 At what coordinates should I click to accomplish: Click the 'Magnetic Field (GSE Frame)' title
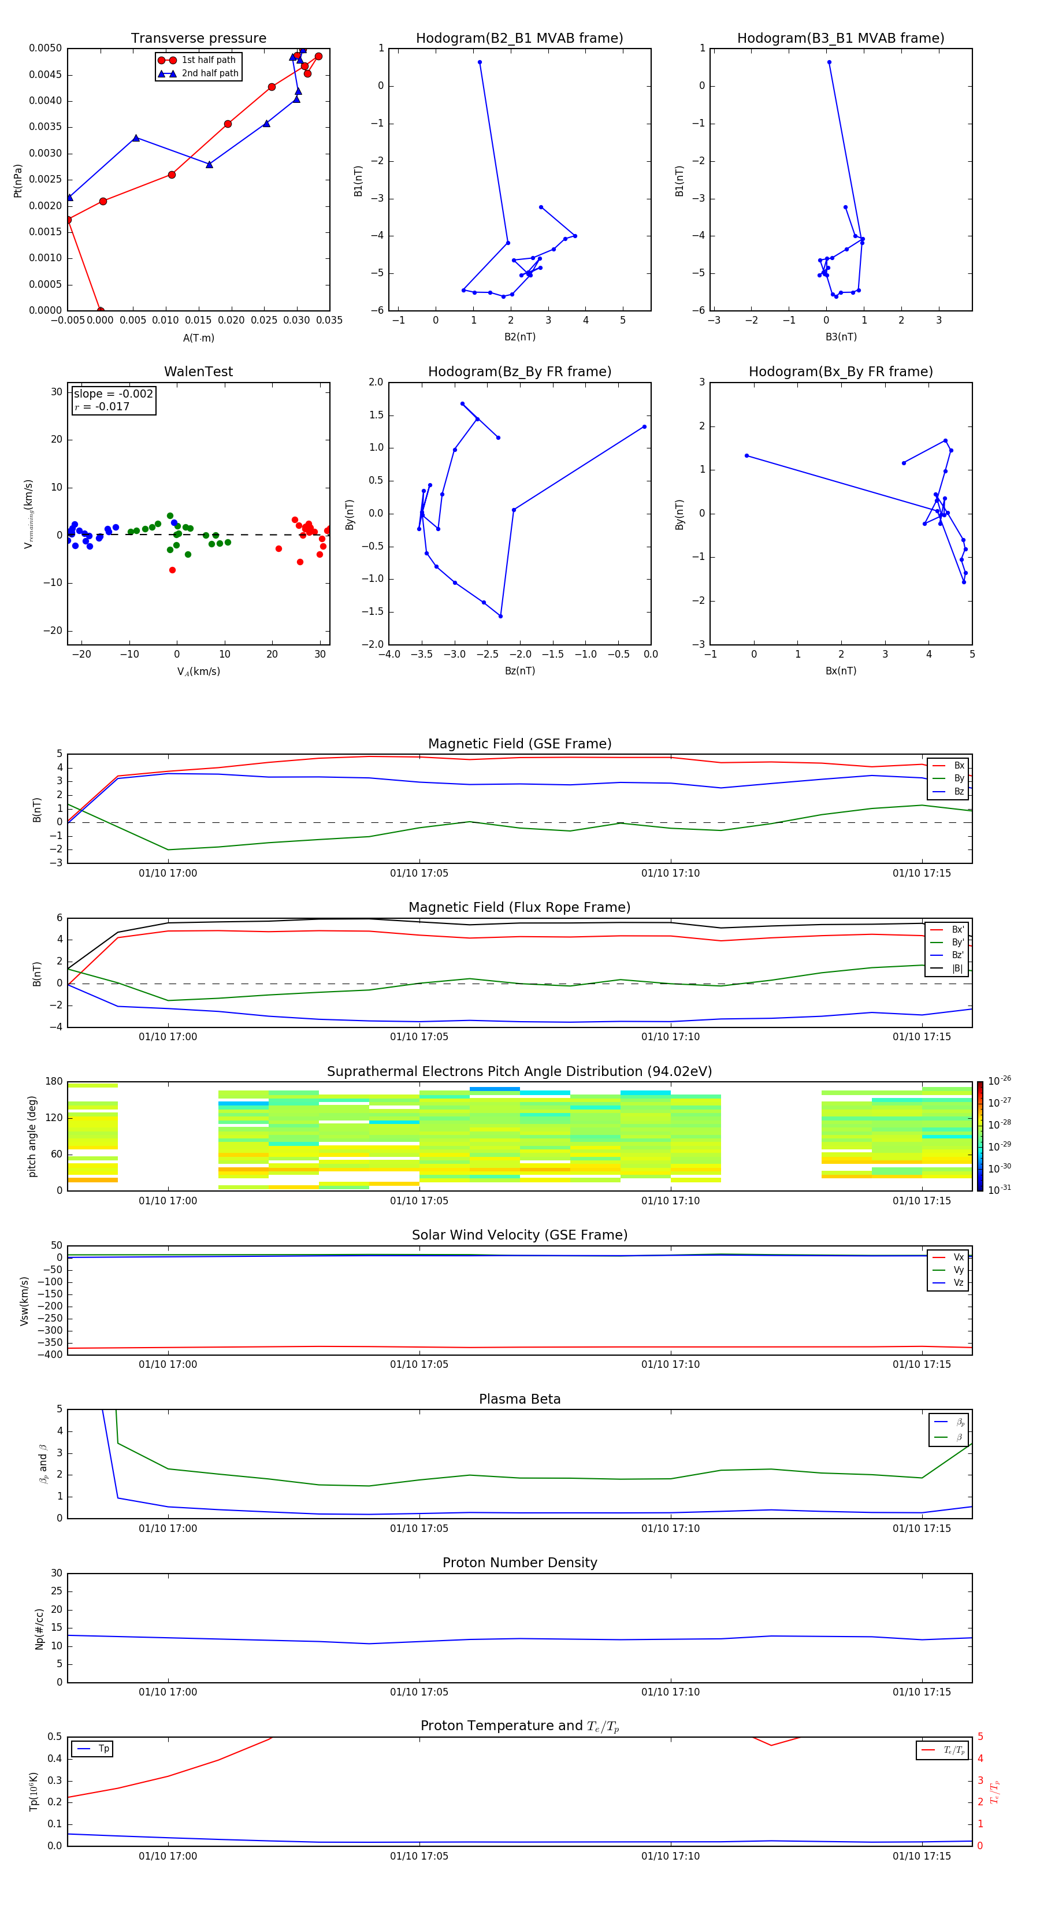[519, 744]
